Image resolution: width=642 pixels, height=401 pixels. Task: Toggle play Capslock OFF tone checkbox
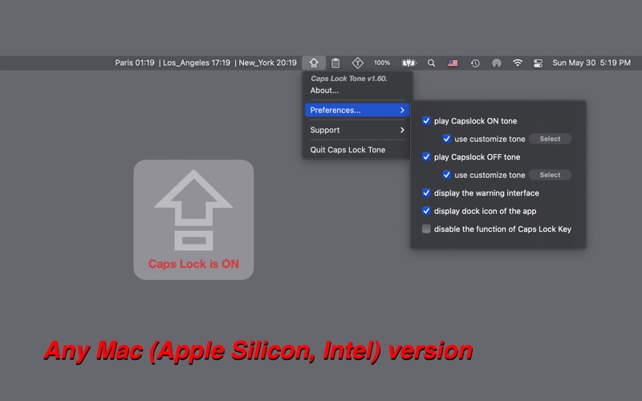426,156
